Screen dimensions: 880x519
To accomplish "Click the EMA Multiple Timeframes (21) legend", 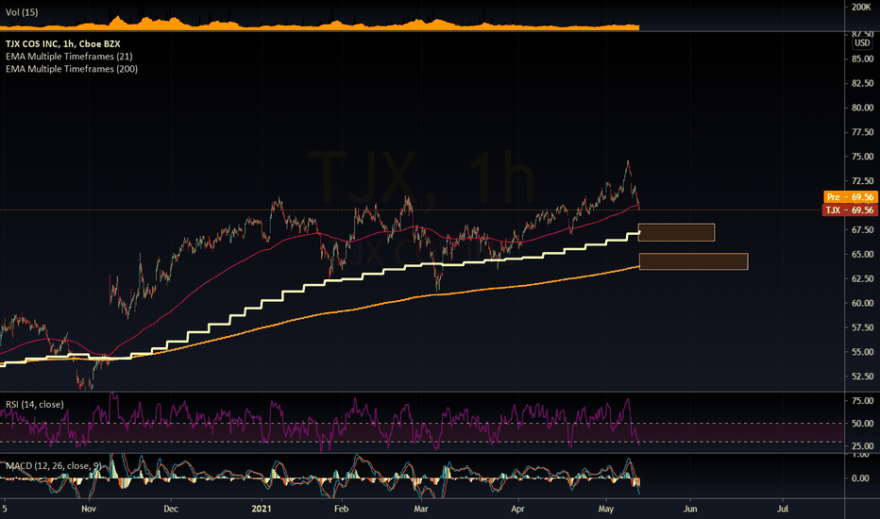I will pyautogui.click(x=69, y=56).
